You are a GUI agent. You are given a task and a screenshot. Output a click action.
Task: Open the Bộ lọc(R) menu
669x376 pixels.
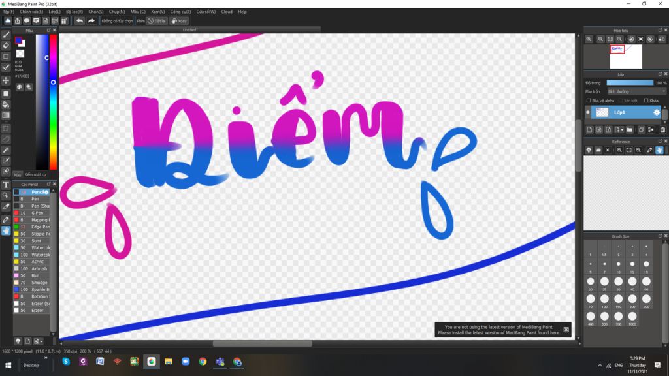(x=74, y=12)
